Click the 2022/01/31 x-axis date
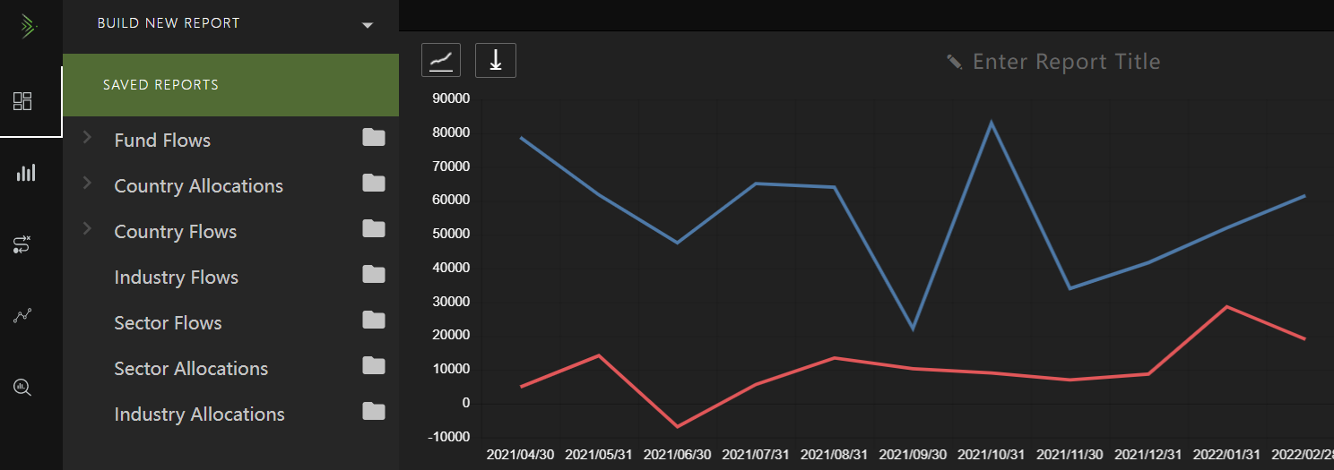The image size is (1334, 470). [x=1226, y=455]
